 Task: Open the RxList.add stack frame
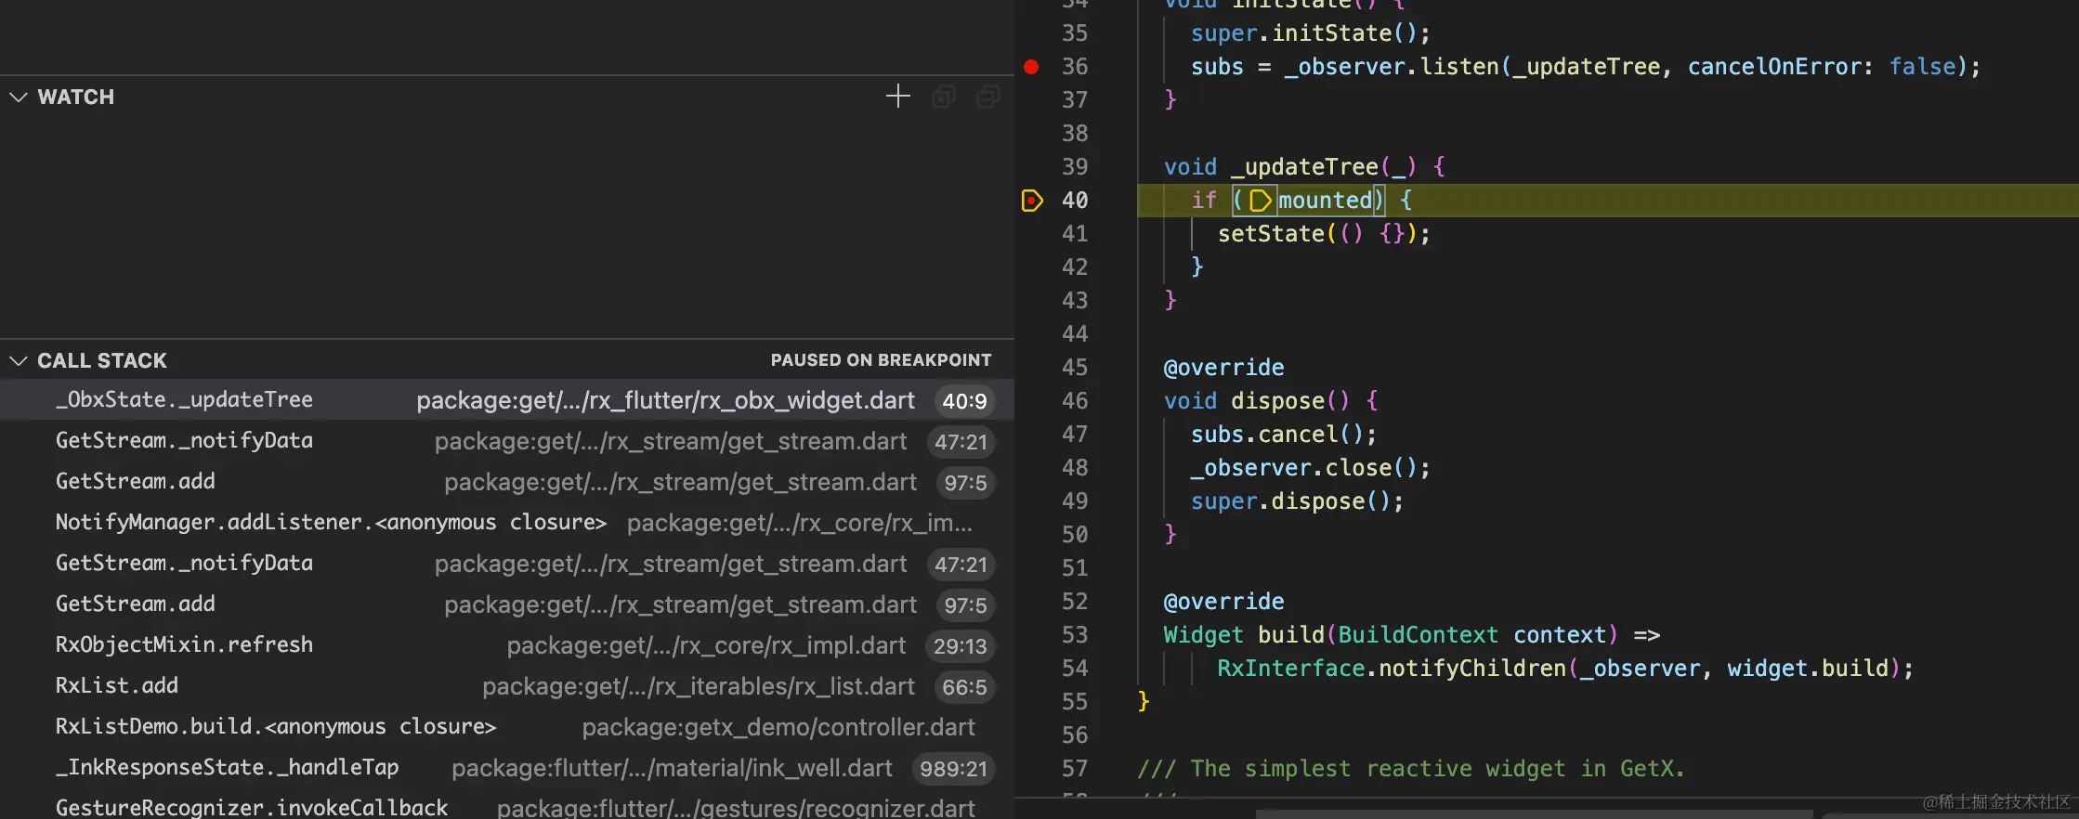507,686
